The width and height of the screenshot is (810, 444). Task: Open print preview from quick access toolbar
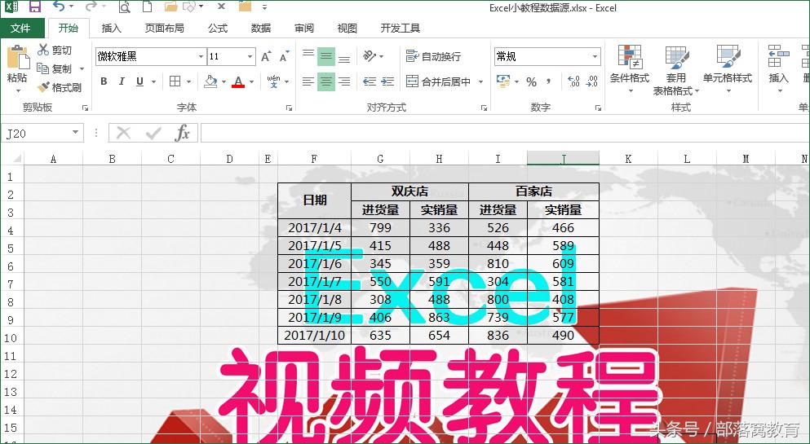[124, 7]
